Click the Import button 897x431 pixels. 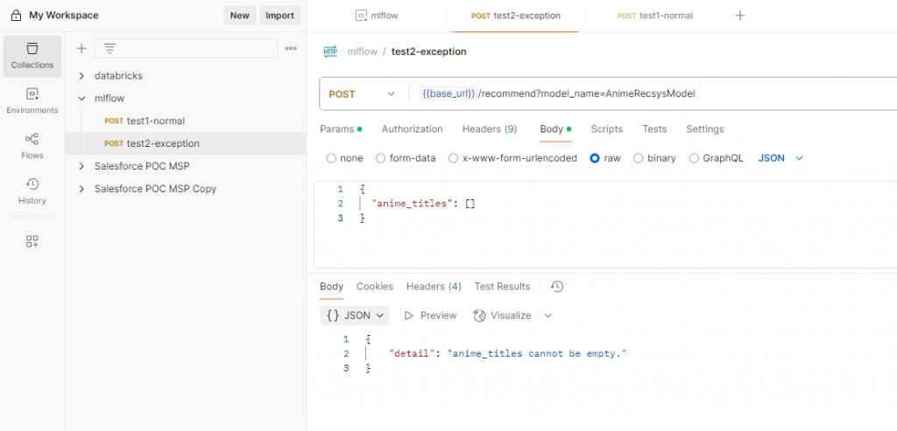click(x=279, y=15)
